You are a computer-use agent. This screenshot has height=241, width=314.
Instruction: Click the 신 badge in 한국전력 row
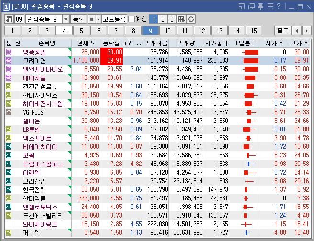pos(9,190)
